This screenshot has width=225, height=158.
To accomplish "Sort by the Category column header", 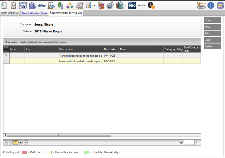I will click(x=170, y=49).
